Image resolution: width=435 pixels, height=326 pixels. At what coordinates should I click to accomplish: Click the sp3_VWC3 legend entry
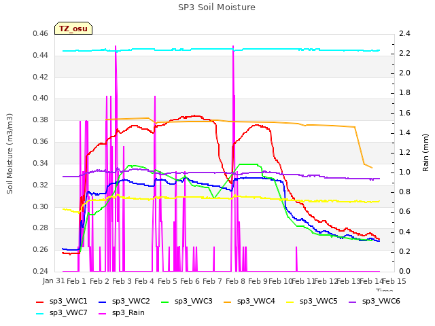click(187, 302)
